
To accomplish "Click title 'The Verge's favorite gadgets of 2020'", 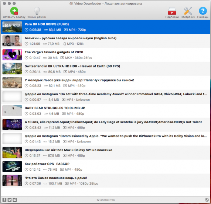I will tap(54, 52).
